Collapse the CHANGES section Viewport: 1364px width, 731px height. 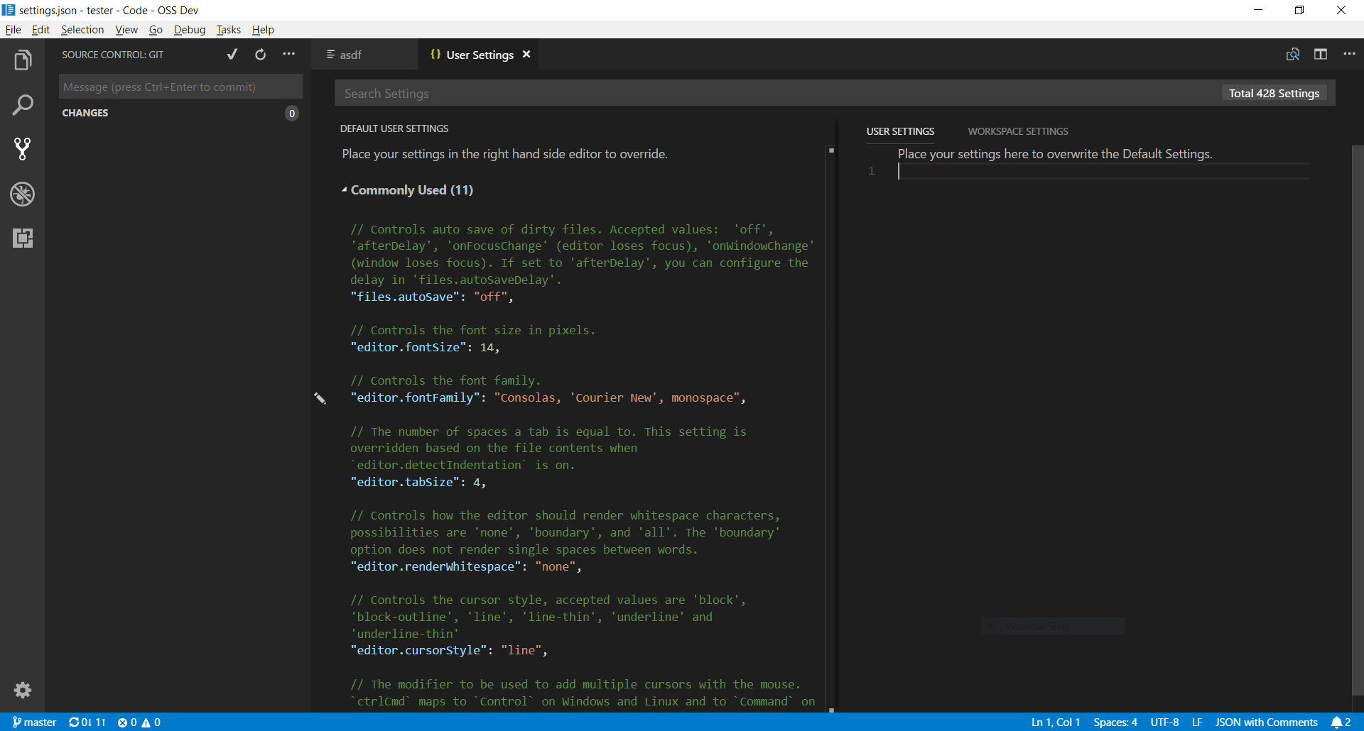click(x=85, y=113)
